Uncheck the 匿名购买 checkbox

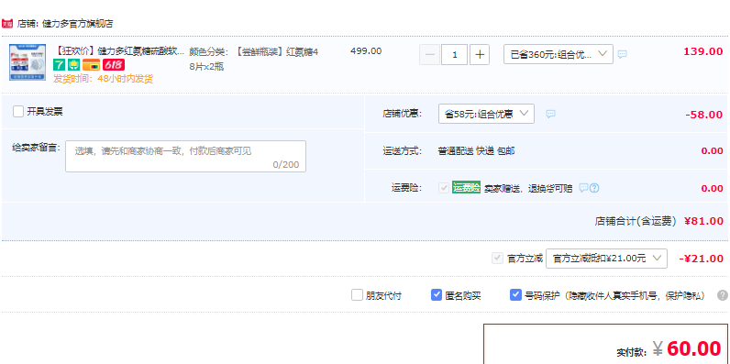437,295
